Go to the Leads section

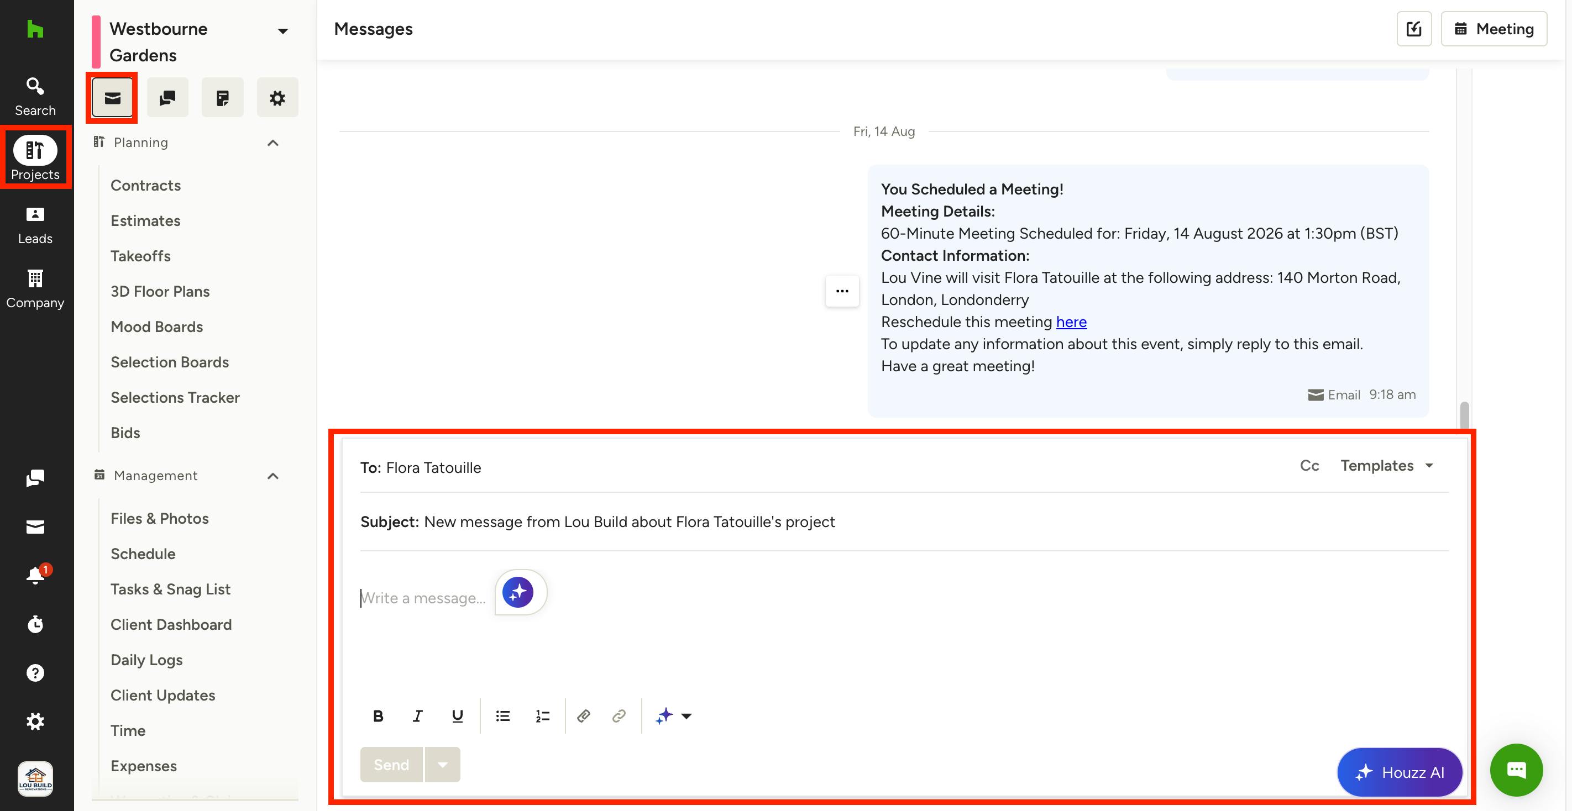pos(35,225)
